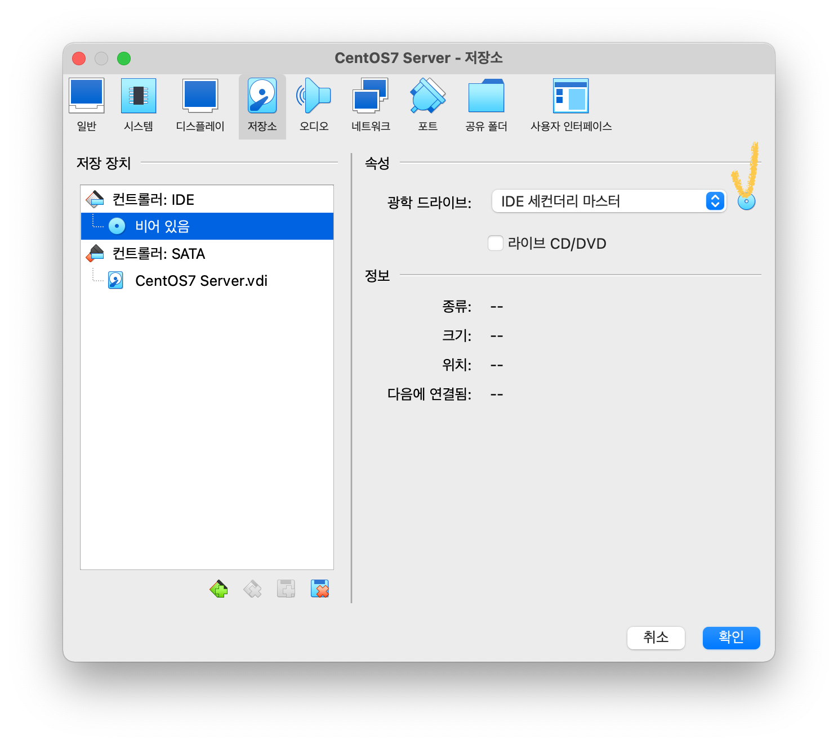The image size is (838, 745).
Task: Click the red close window button
Action: (79, 58)
